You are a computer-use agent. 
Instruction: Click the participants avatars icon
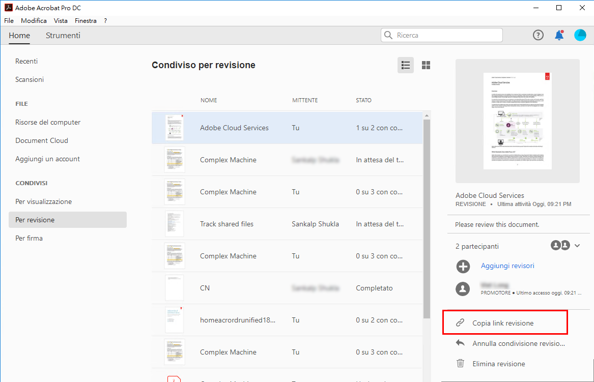point(560,245)
